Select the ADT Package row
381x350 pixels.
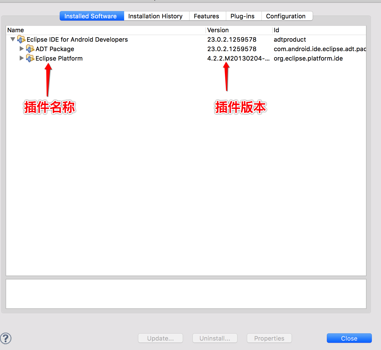(x=186, y=49)
